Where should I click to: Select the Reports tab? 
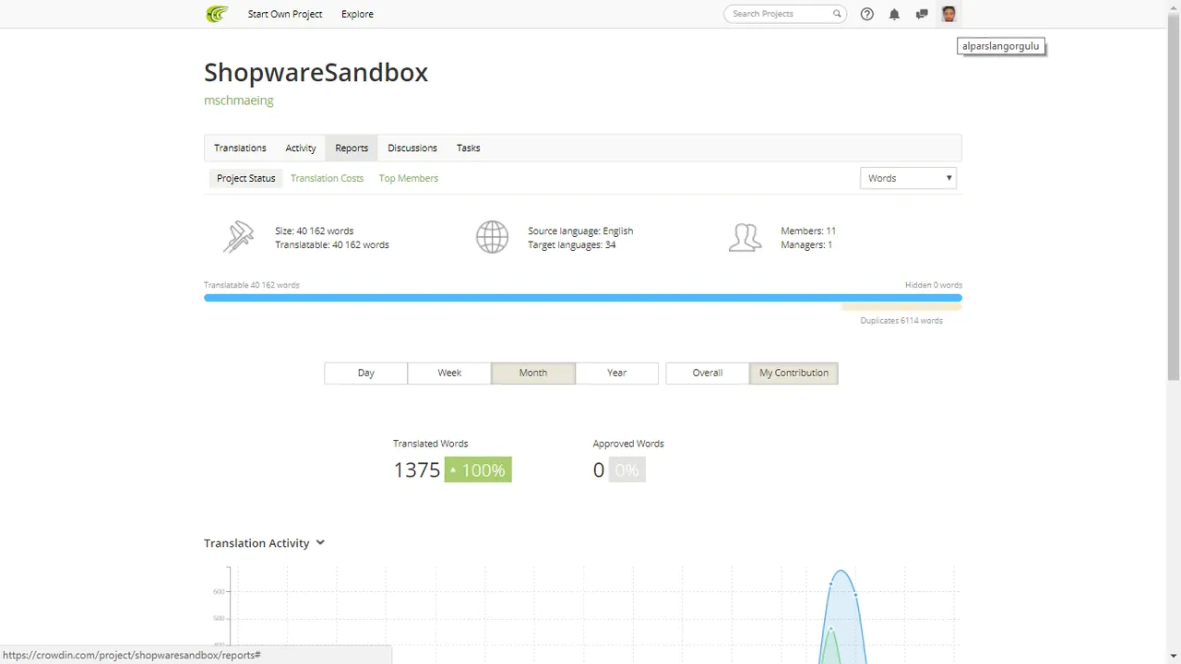click(x=352, y=148)
